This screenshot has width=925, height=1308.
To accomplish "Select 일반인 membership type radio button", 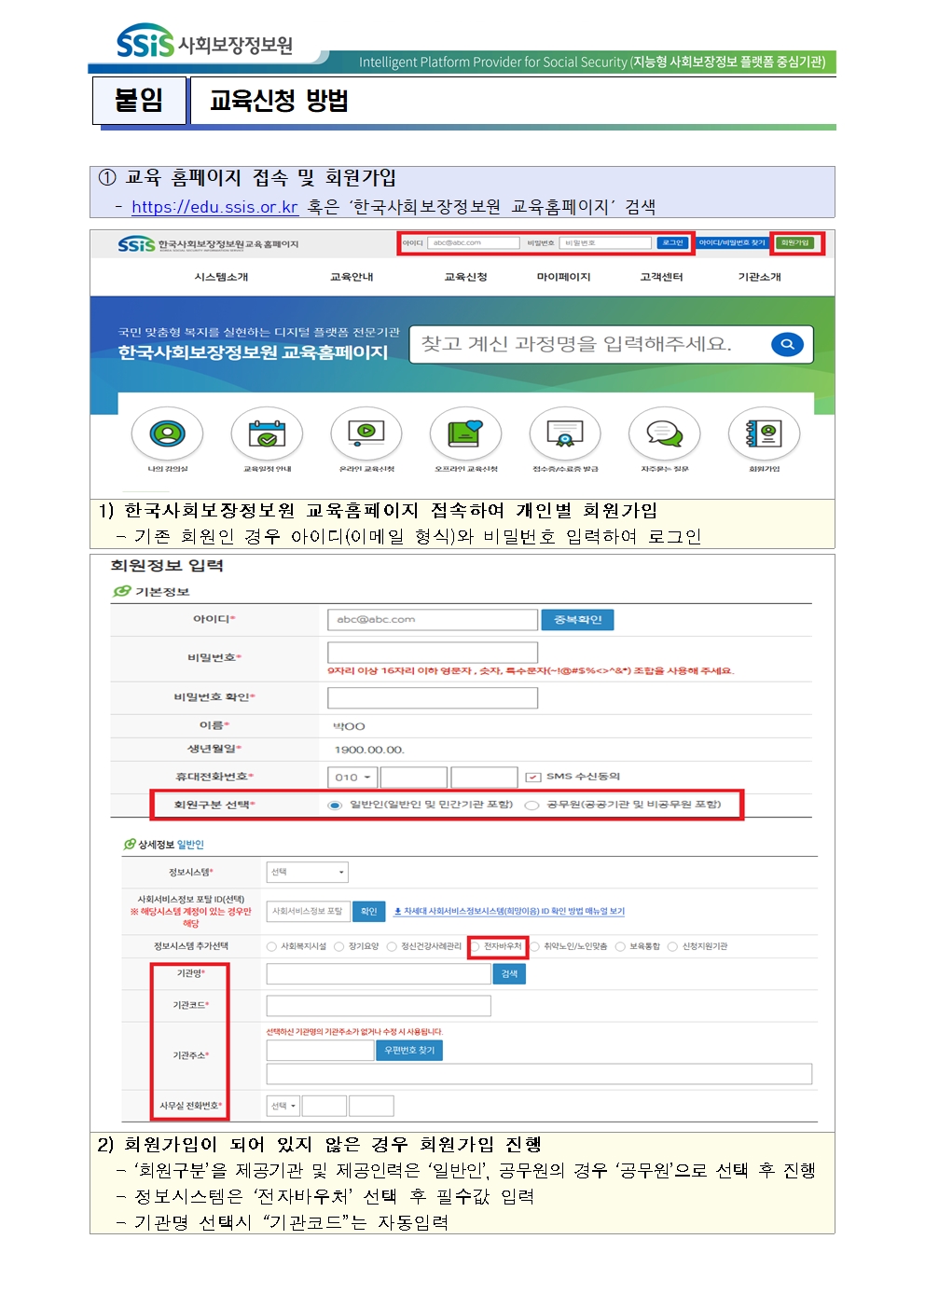I will coord(335,805).
